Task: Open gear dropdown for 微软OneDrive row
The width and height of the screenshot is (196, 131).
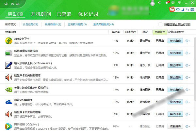Action: click(188, 102)
